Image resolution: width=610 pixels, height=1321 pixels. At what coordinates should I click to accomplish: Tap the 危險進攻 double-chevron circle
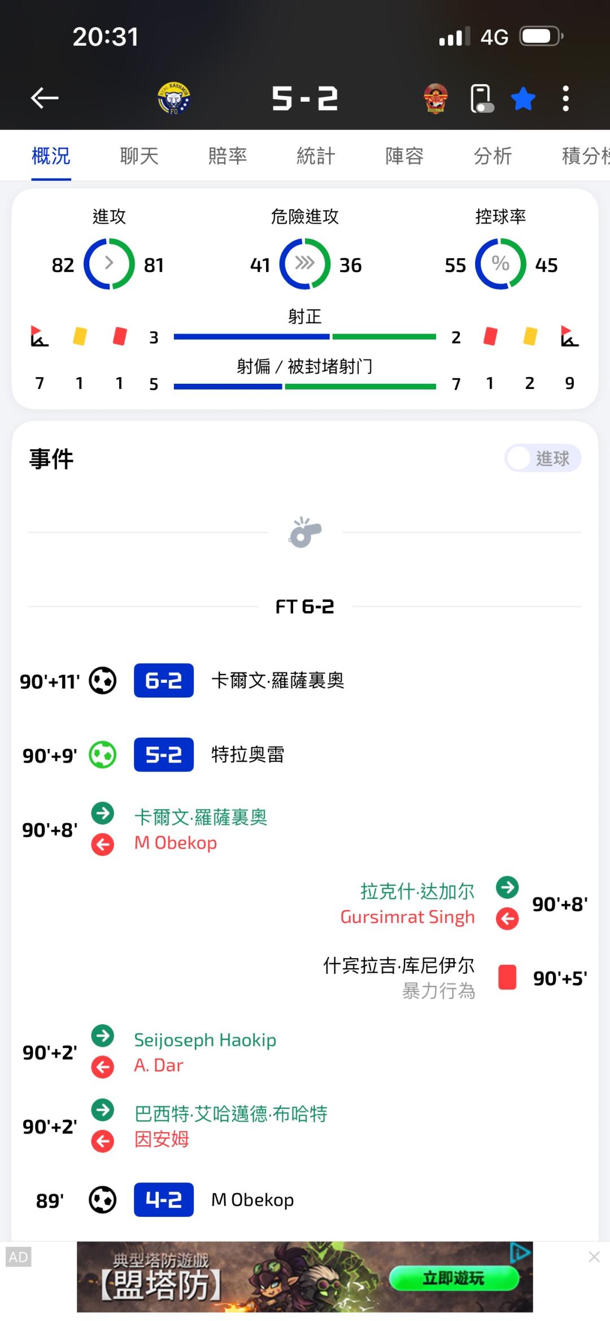pyautogui.click(x=305, y=264)
